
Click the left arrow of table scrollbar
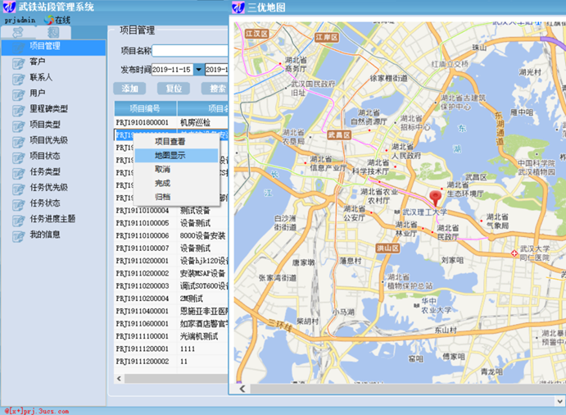tap(119, 378)
